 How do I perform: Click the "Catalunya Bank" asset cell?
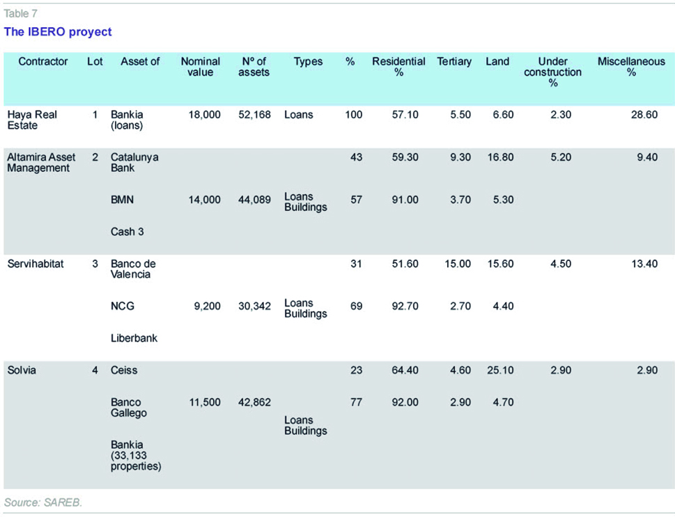coord(134,163)
